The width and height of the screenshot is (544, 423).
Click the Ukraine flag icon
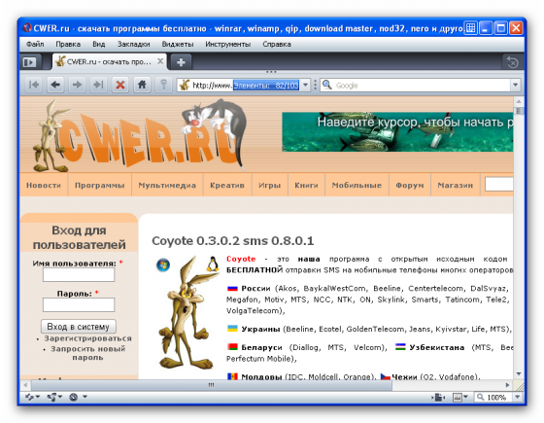232,329
